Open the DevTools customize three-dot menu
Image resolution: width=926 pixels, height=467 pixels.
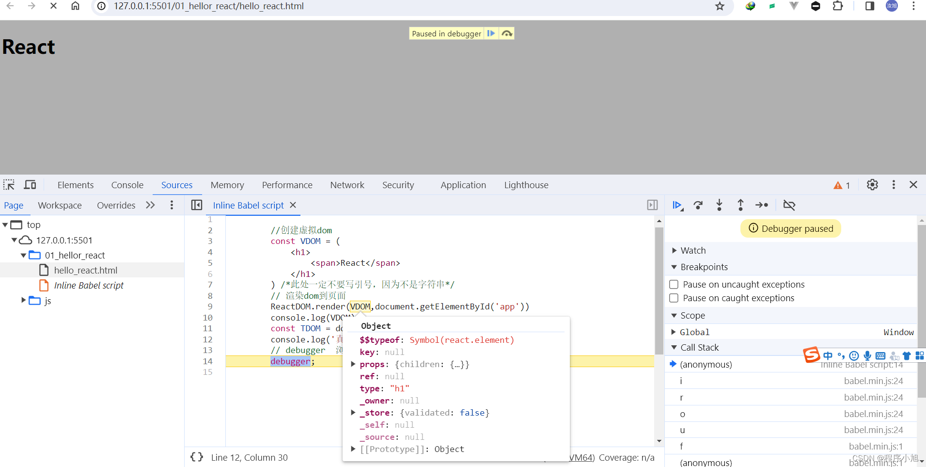pyautogui.click(x=894, y=185)
